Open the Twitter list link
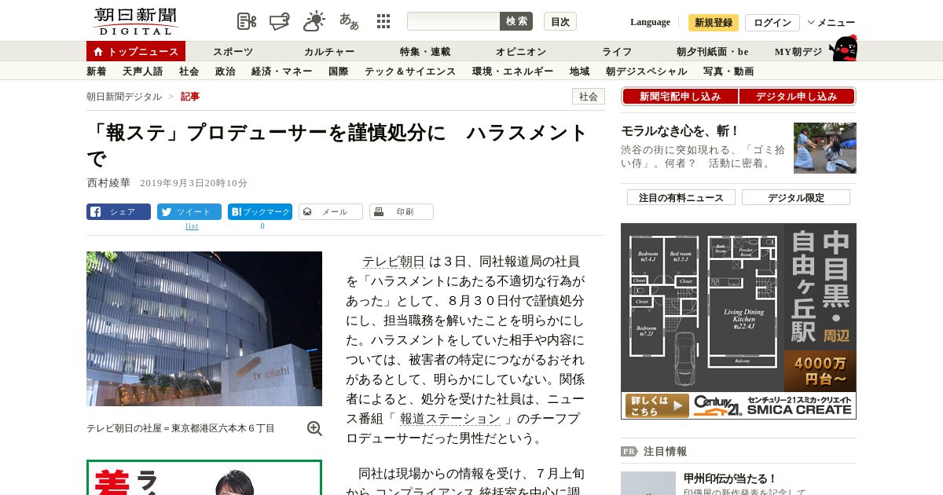Image resolution: width=943 pixels, height=495 pixels. [192, 226]
